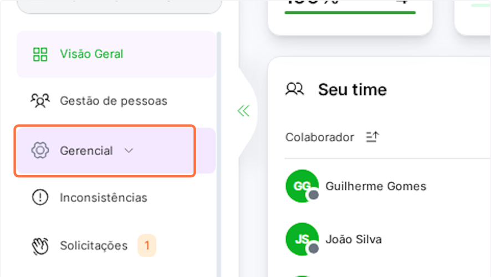Click the Solicitações waving hand icon
491x277 pixels.
click(x=40, y=245)
